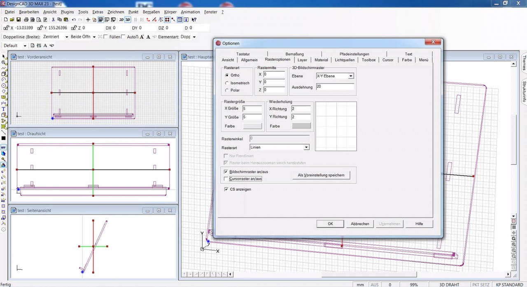Image resolution: width=527 pixels, height=287 pixels.
Task: Select the Text tool in left toolbox
Action: (x=4, y=109)
